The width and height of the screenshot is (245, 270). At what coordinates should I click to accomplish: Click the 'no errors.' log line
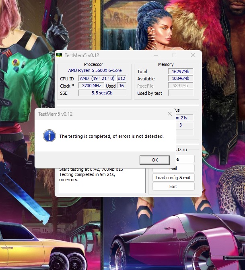click(69, 180)
